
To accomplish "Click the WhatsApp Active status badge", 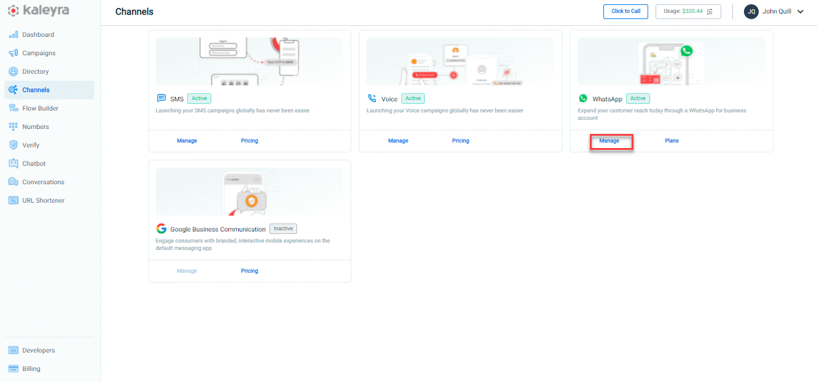I will click(638, 98).
